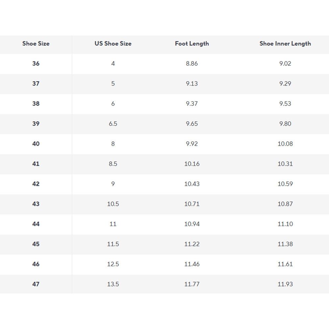Select shoe size 43 row label
The height and width of the screenshot is (329, 329).
point(36,204)
